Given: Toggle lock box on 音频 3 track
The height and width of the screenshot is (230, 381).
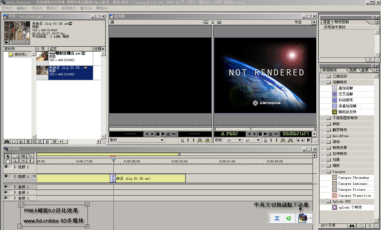Looking at the screenshot, I should click(11, 198).
